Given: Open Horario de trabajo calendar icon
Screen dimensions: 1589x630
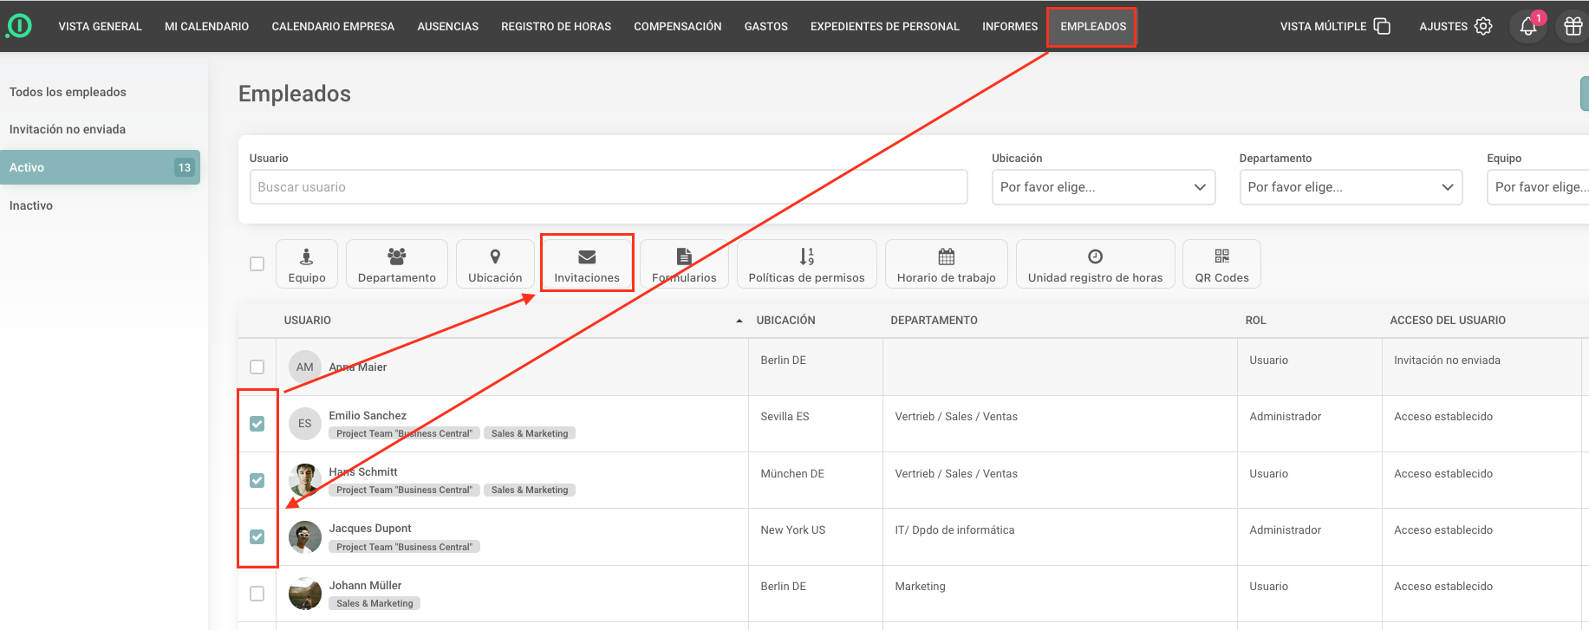Looking at the screenshot, I should [946, 257].
